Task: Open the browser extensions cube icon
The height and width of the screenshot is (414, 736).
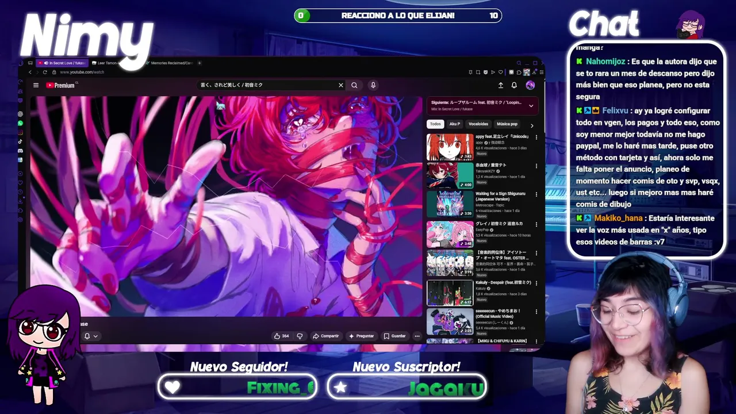Action: click(x=519, y=72)
